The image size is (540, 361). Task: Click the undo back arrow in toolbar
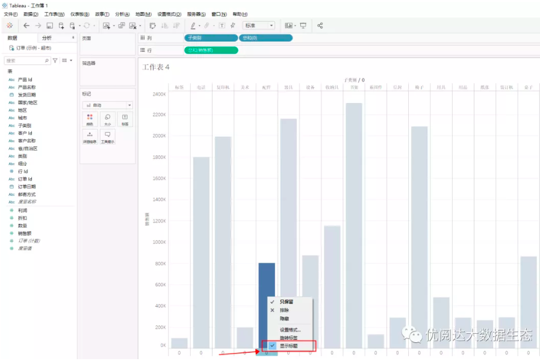tap(26, 25)
